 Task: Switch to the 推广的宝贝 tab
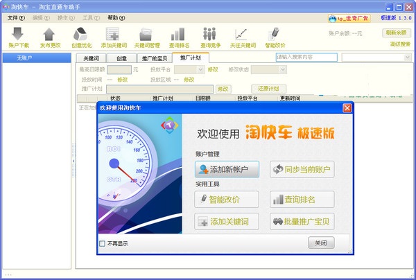tap(155, 58)
